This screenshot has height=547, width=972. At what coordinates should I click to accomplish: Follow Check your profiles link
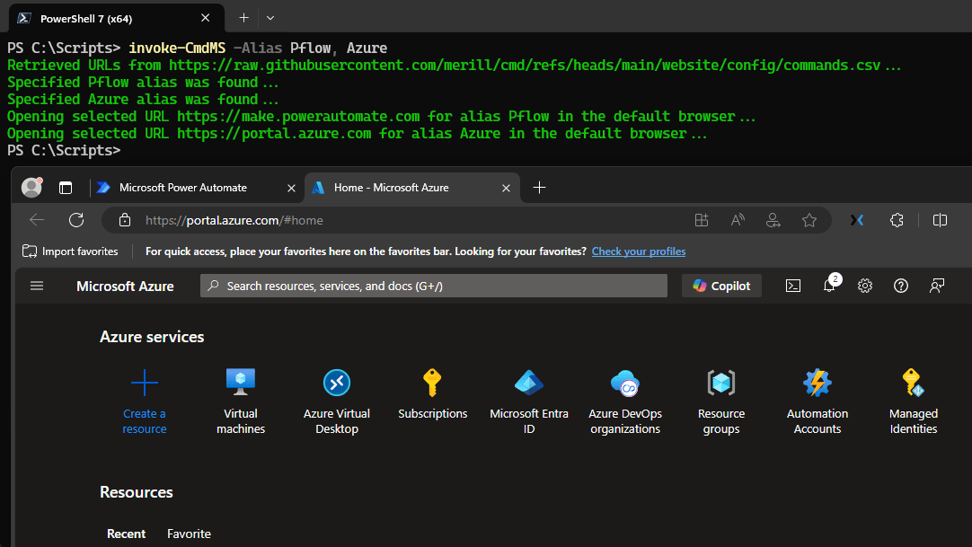pyautogui.click(x=639, y=251)
